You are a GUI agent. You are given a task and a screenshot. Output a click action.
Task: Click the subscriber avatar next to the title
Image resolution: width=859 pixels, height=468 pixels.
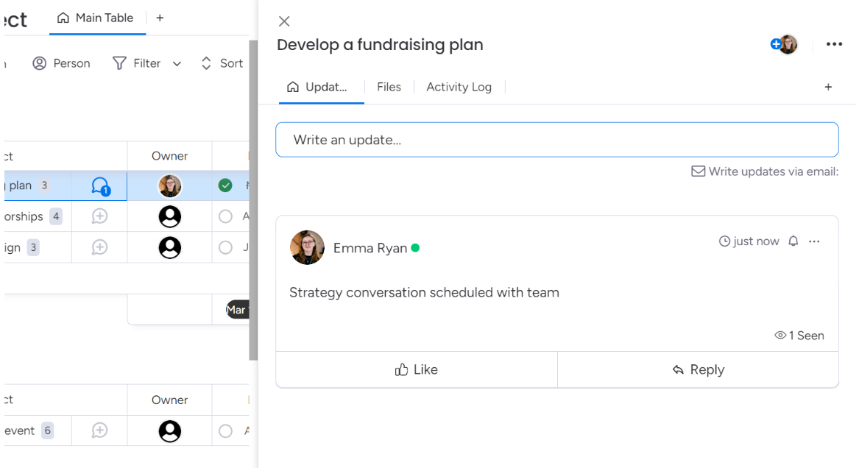(x=788, y=45)
